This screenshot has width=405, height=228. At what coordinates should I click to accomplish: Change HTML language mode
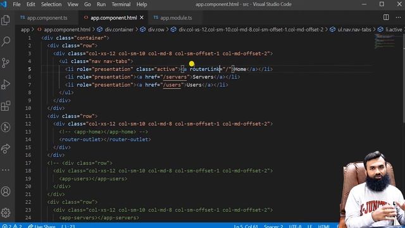323,226
